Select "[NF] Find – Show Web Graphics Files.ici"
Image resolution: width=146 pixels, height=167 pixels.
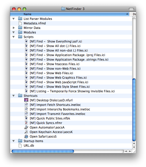pyautogui.click(x=58, y=78)
